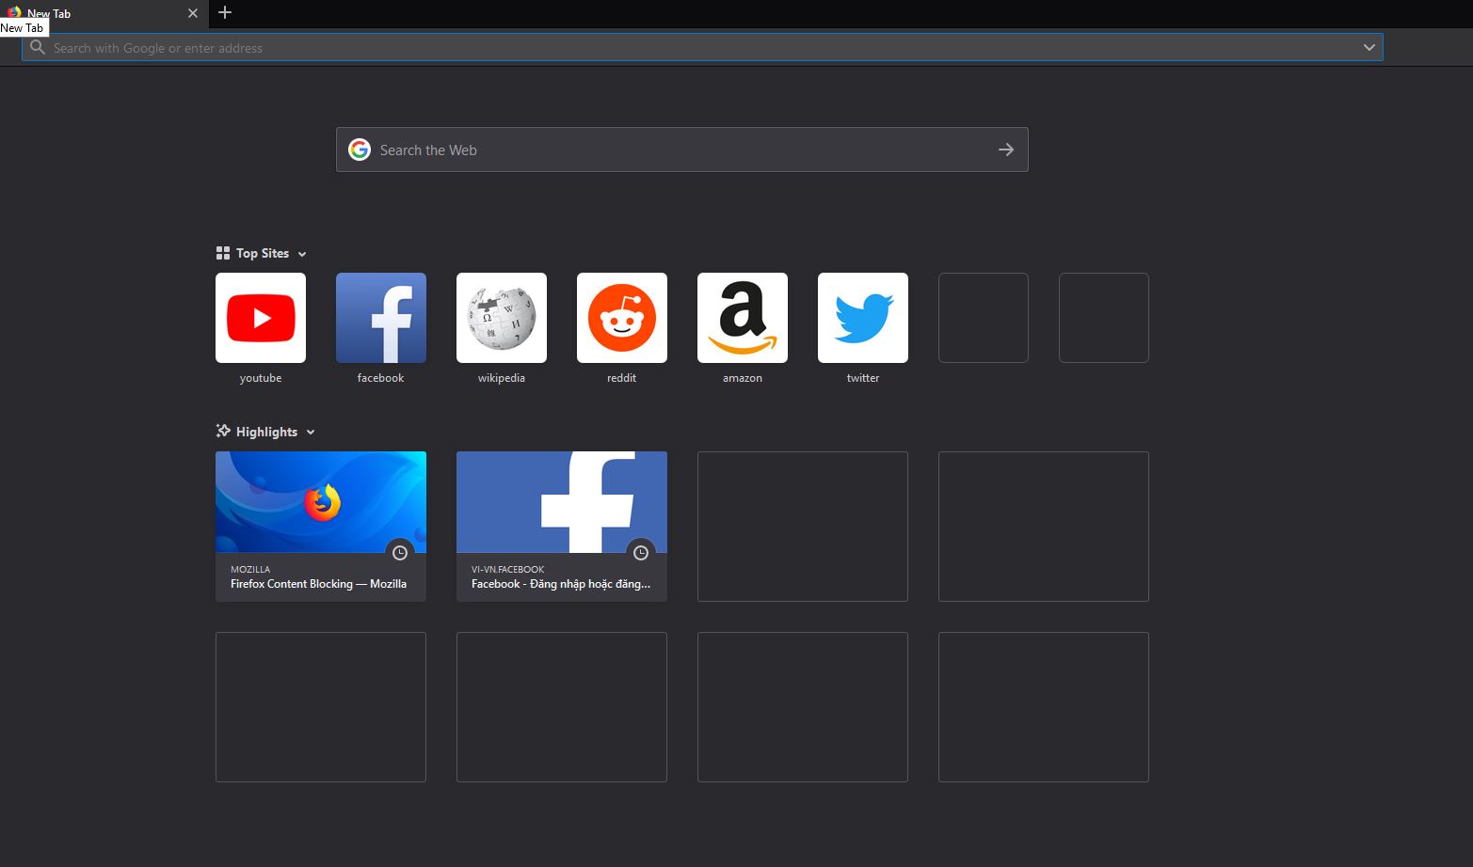Screen dimensions: 1473x867
Task: Click the MOZILLA source label
Action: pyautogui.click(x=250, y=570)
